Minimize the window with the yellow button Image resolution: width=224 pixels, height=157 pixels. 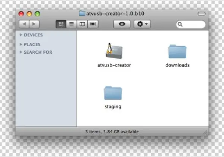click(x=29, y=14)
